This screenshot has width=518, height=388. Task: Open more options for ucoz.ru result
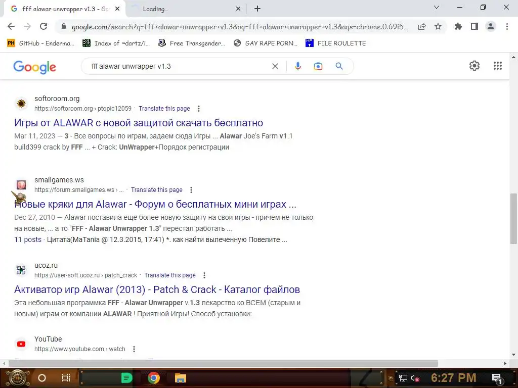point(204,275)
